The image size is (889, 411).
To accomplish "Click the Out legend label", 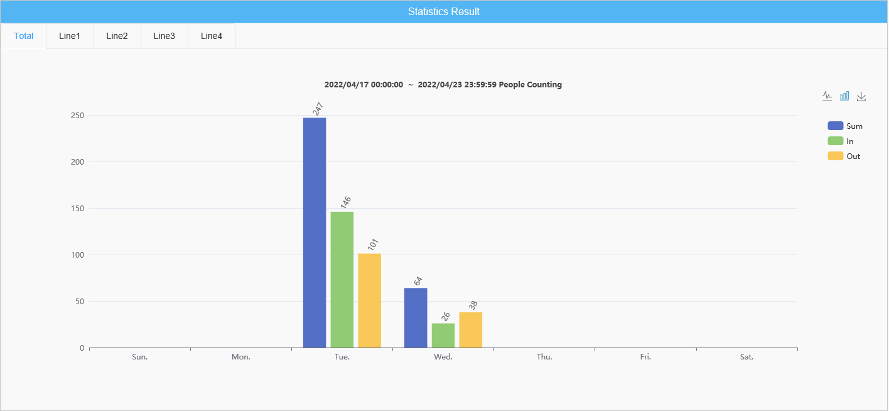I will [853, 156].
